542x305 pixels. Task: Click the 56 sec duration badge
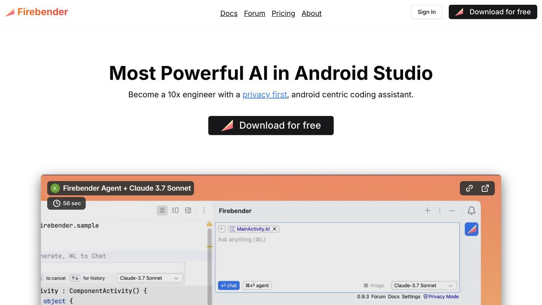coord(67,203)
